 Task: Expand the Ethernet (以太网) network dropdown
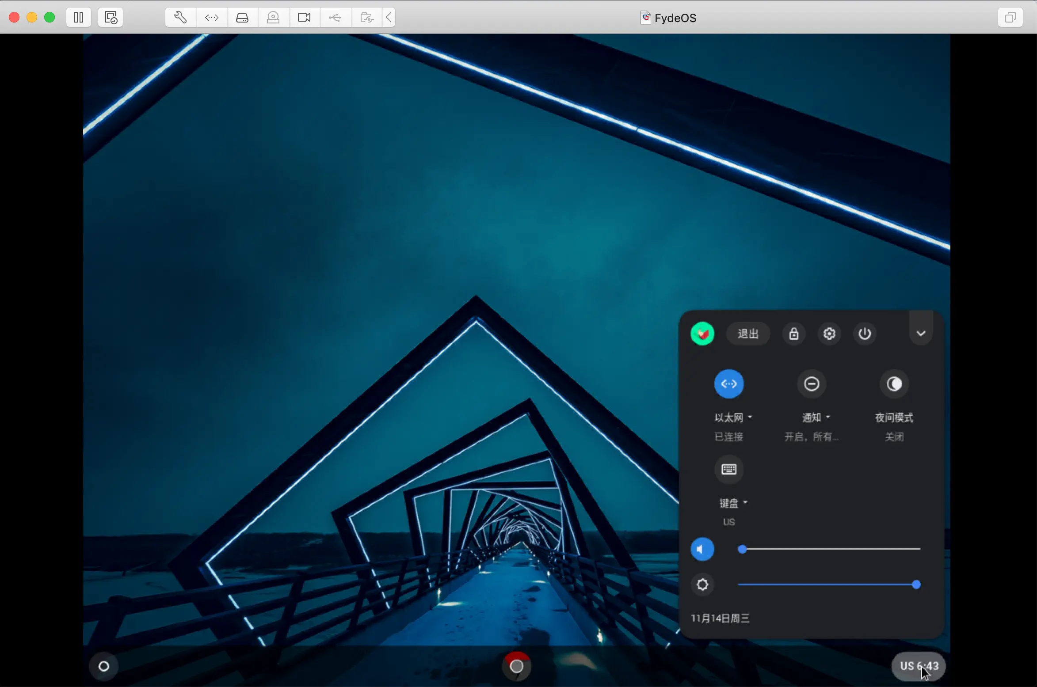pyautogui.click(x=749, y=417)
